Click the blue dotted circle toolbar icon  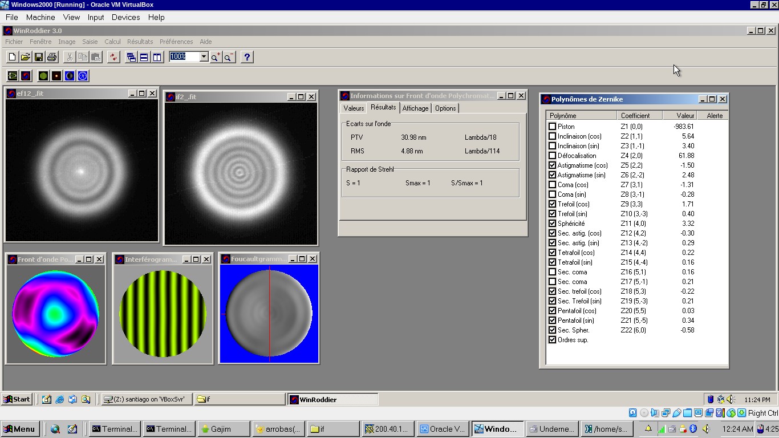coord(83,76)
